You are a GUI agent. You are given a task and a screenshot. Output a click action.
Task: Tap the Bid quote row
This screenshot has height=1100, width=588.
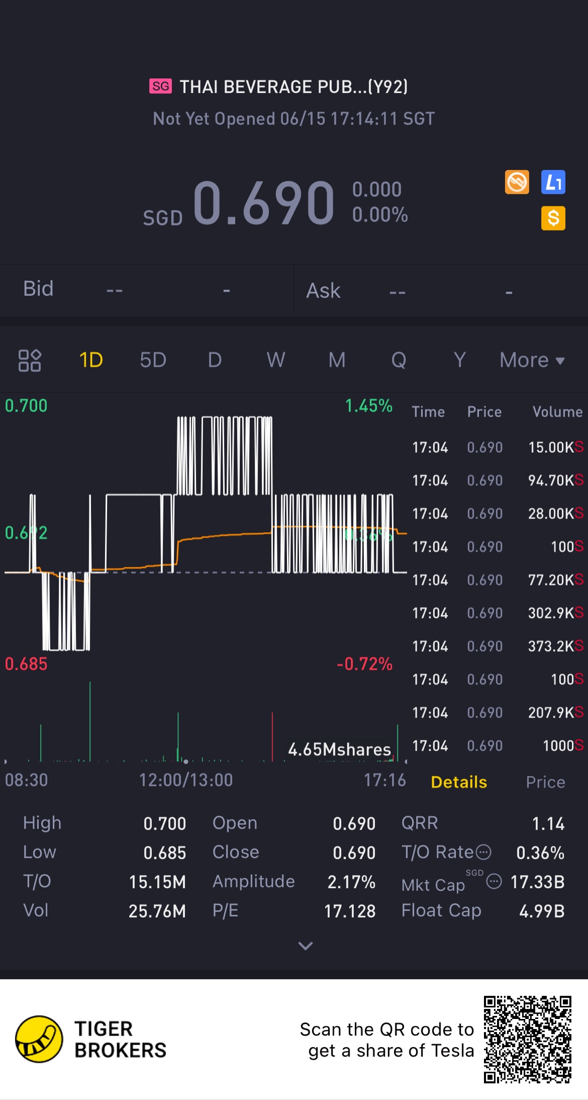[146, 289]
